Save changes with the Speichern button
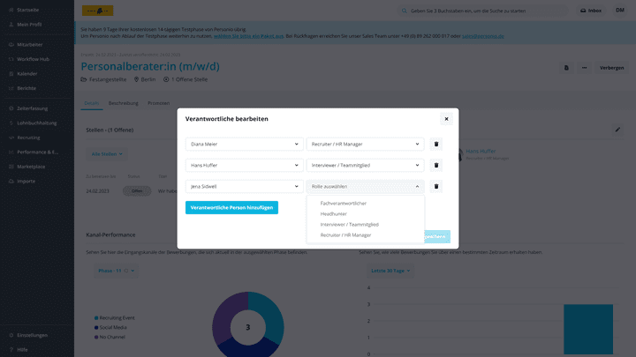Viewport: 636px width, 357px height. click(437, 236)
